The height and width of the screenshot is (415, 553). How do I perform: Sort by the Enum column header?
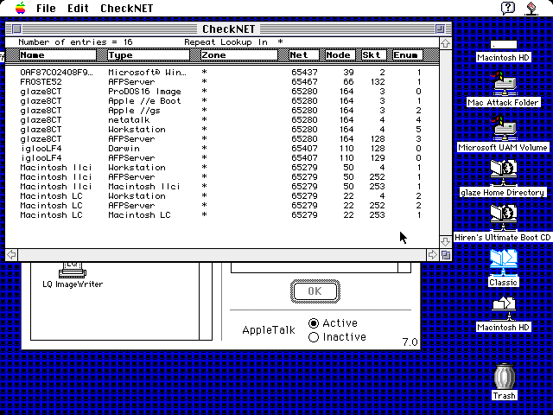(407, 55)
